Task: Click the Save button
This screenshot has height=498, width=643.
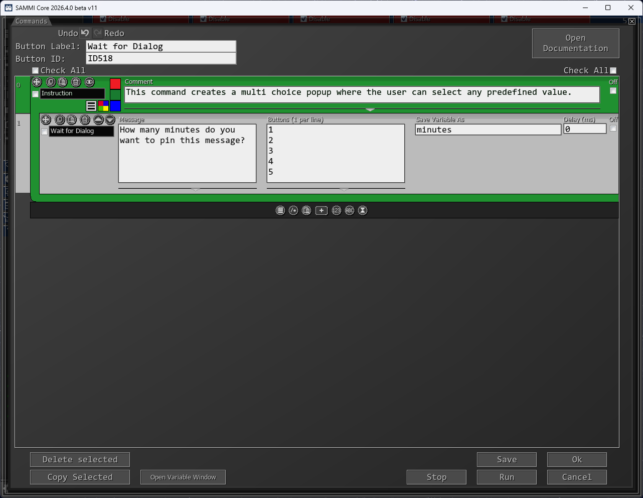Action: click(x=507, y=459)
